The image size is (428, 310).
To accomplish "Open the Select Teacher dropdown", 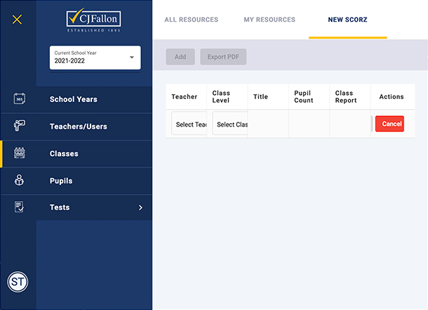I will point(189,124).
